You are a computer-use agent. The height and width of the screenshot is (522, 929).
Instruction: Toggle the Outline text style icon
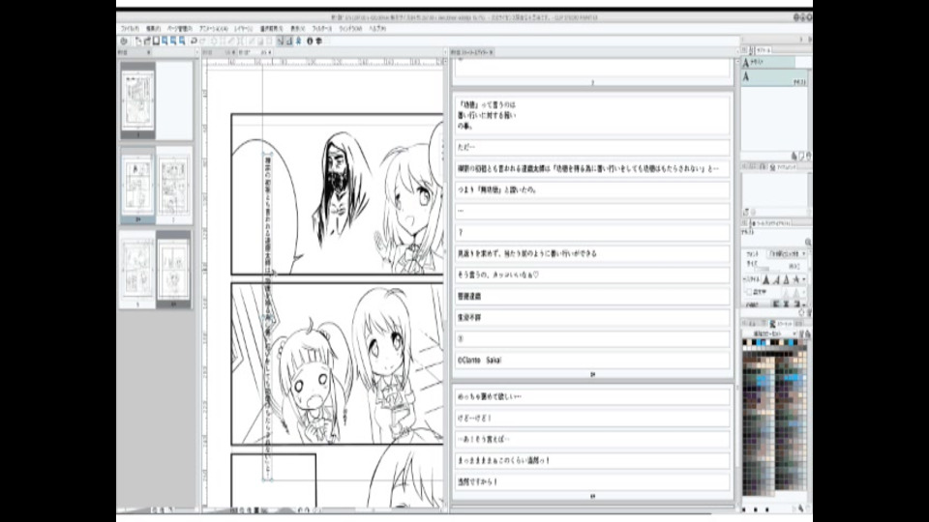[x=786, y=279]
